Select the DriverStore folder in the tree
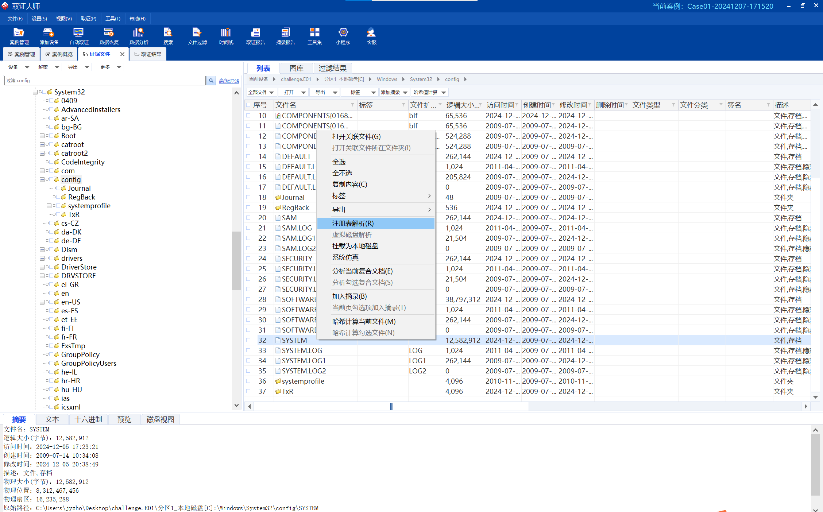The image size is (823, 512). pyautogui.click(x=79, y=267)
